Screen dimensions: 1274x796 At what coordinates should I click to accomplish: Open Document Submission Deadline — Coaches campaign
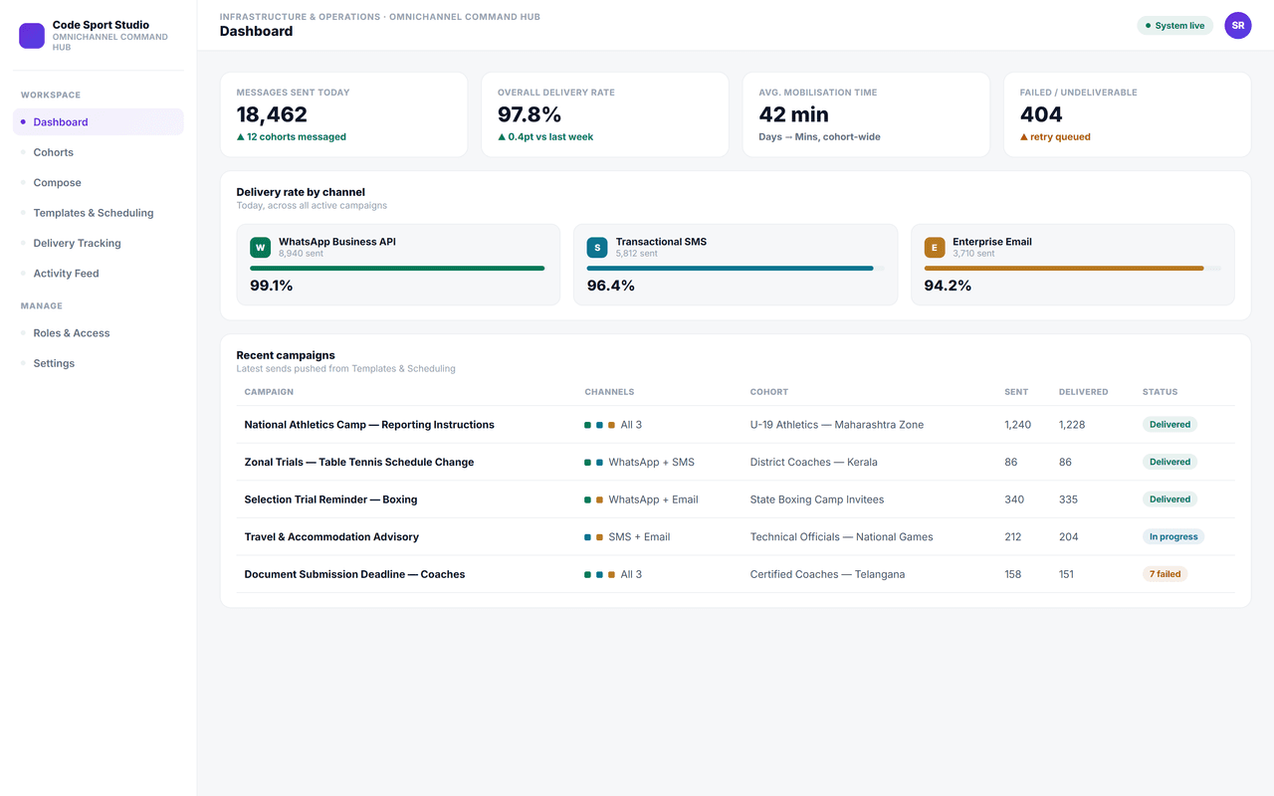[354, 574]
